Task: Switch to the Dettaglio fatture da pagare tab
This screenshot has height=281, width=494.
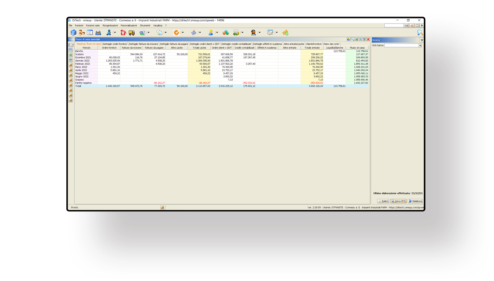Action: pyautogui.click(x=174, y=44)
